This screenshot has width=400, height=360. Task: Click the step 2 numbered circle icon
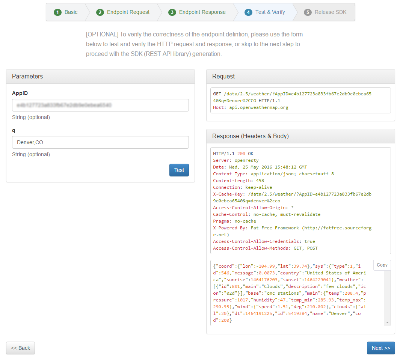pyautogui.click(x=100, y=12)
